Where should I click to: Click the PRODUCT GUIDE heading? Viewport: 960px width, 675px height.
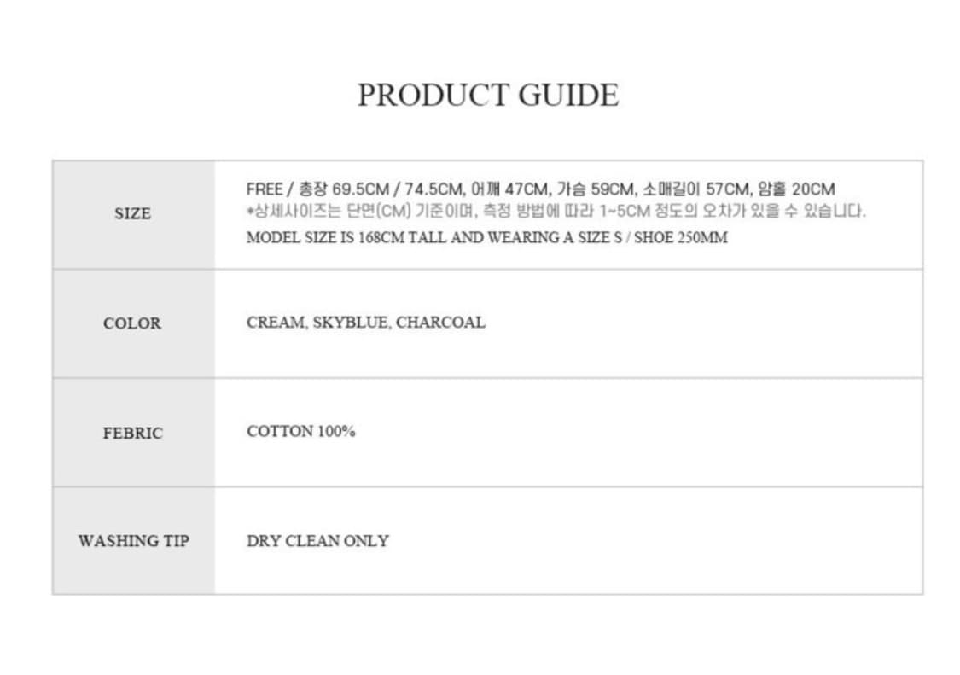click(488, 95)
